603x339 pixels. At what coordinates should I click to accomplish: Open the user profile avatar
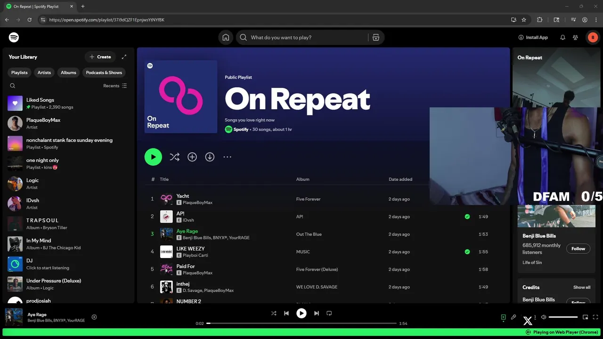593,37
